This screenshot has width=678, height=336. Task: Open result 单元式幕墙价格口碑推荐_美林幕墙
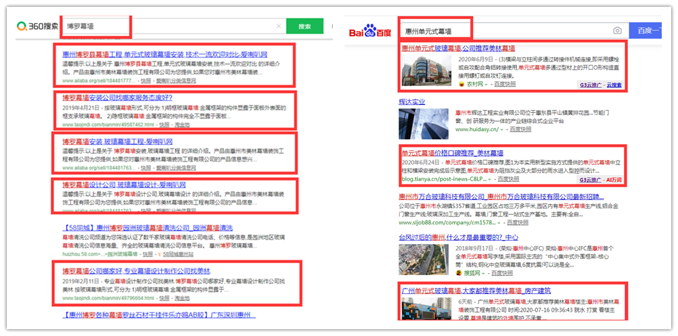click(452, 153)
